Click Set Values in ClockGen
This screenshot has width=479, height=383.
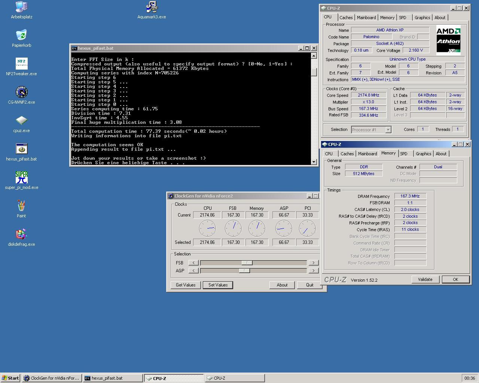pyautogui.click(x=218, y=285)
